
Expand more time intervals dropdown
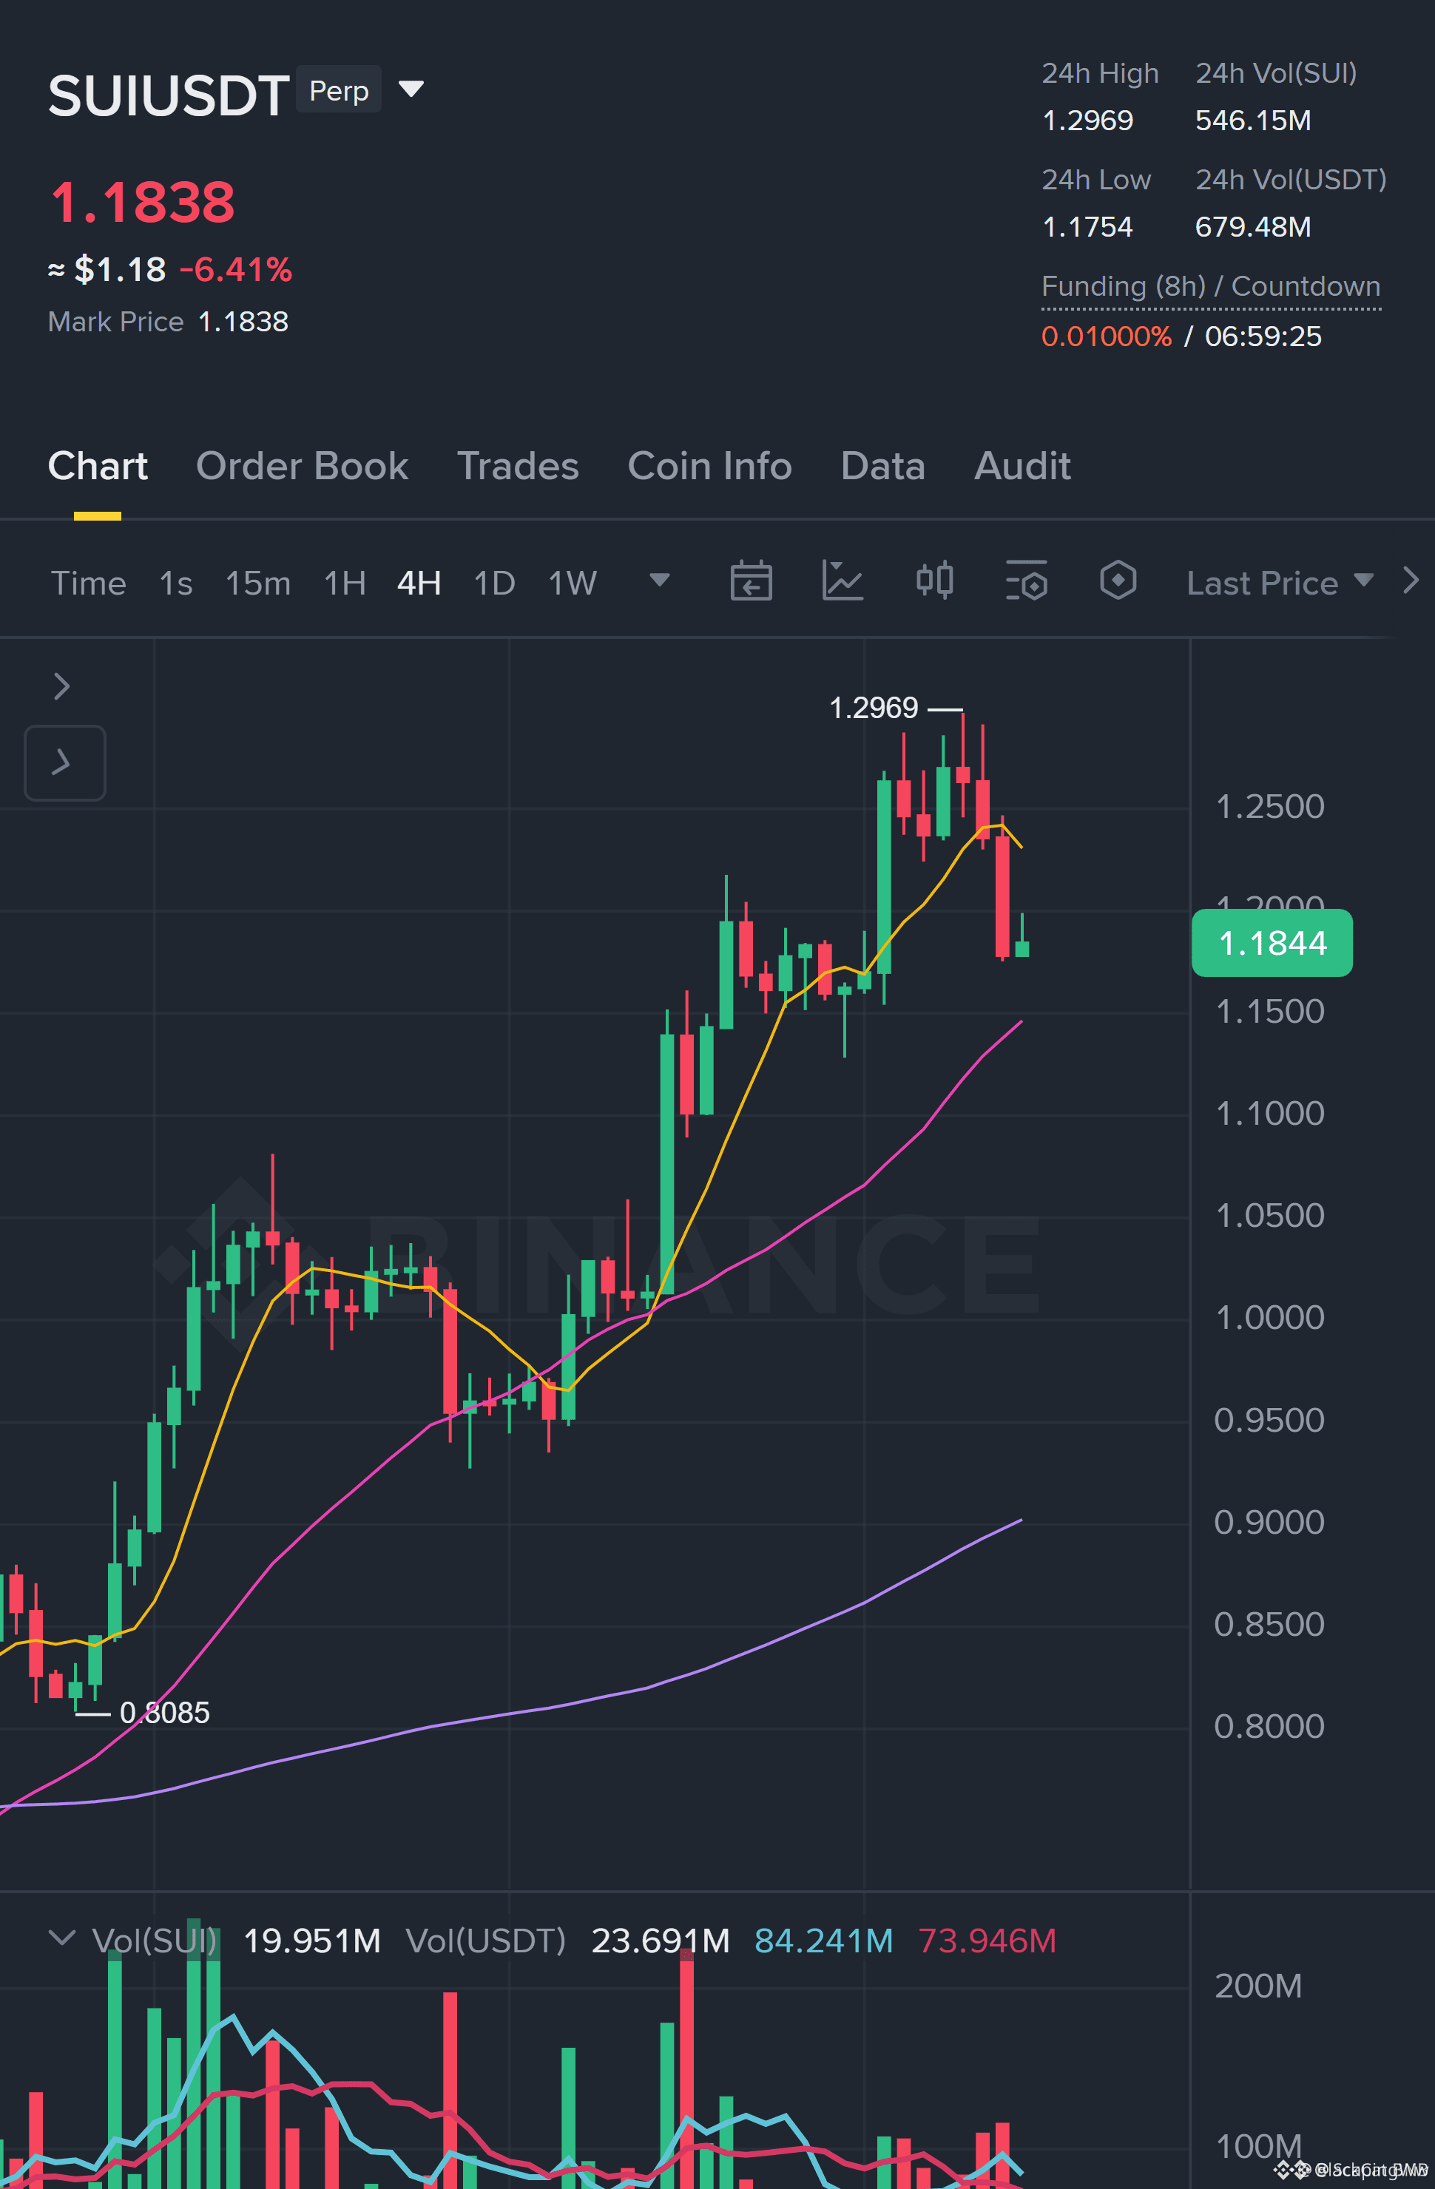click(x=658, y=581)
